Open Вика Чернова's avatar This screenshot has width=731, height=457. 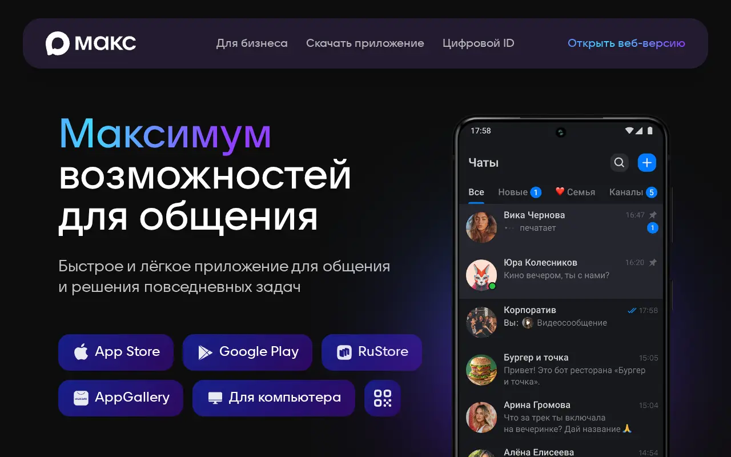tap(481, 227)
